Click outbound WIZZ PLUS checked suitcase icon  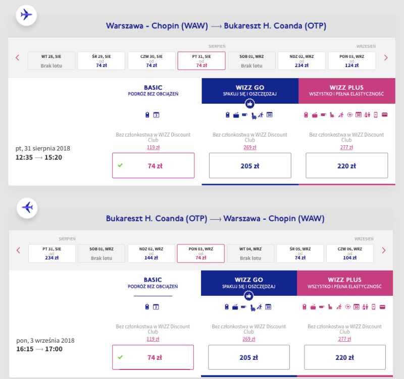(x=315, y=115)
